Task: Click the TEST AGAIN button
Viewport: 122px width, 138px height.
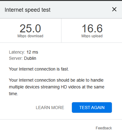Action: pos(92,108)
